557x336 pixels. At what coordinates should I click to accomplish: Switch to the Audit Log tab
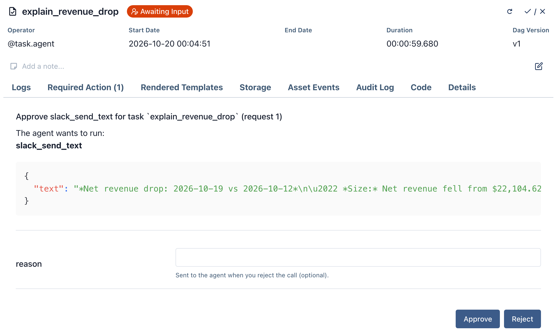[x=375, y=87]
